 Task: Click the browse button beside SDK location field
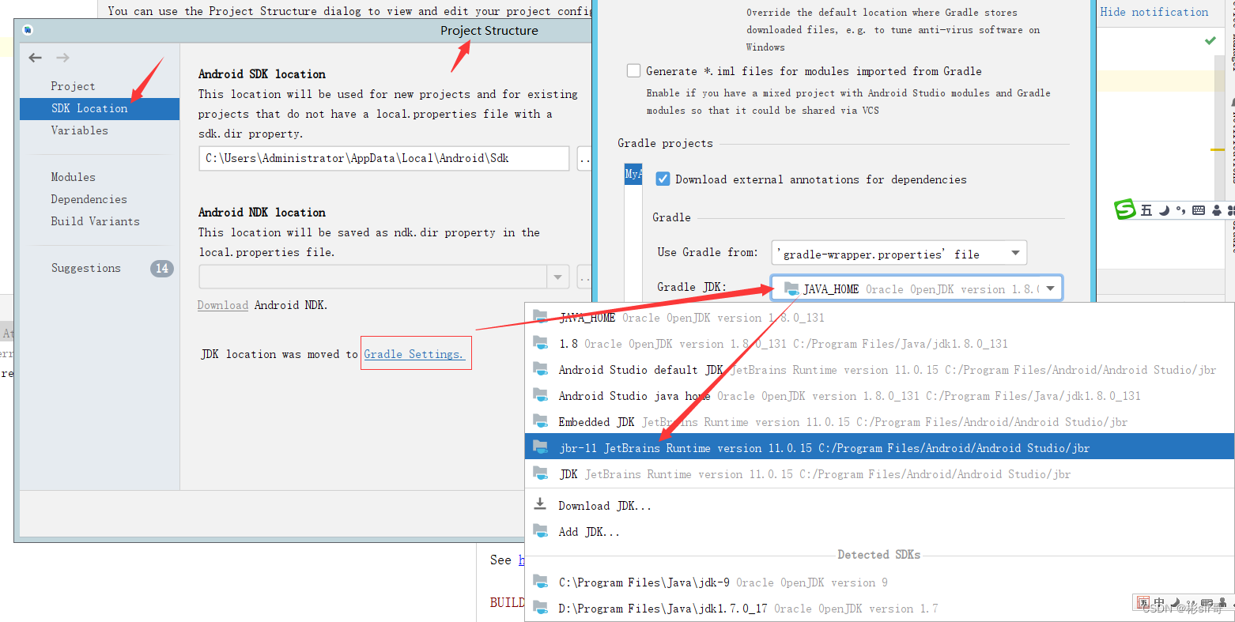point(584,158)
